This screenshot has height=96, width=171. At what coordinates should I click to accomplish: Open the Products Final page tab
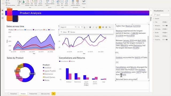pyautogui.click(x=33, y=94)
